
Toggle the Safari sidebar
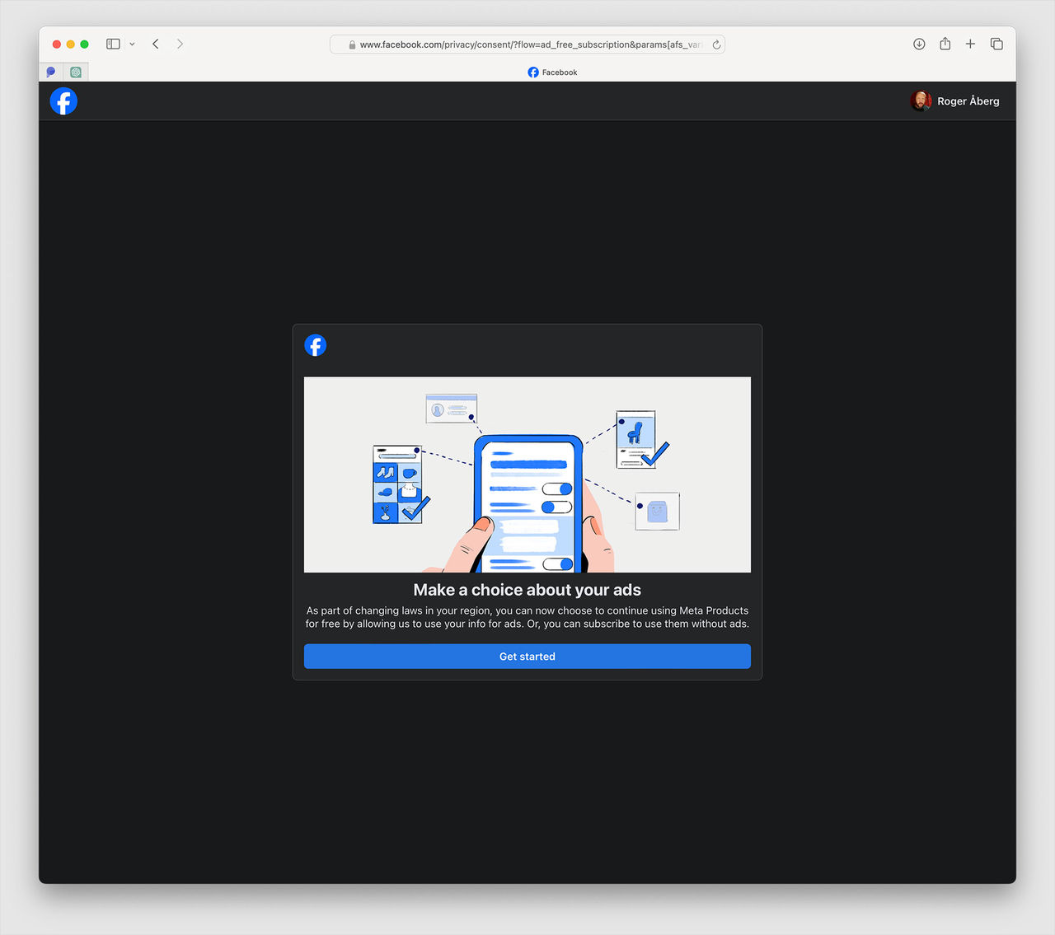[113, 44]
